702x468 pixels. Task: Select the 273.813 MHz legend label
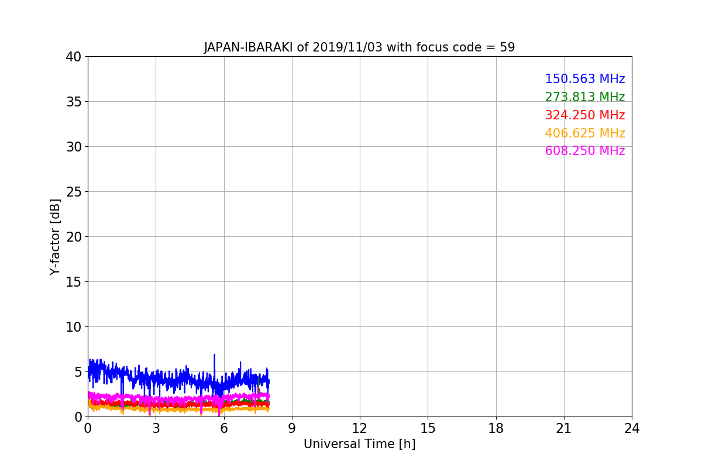pyautogui.click(x=585, y=97)
